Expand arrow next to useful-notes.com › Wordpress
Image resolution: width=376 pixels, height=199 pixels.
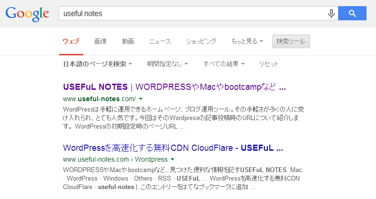[x=172, y=159]
